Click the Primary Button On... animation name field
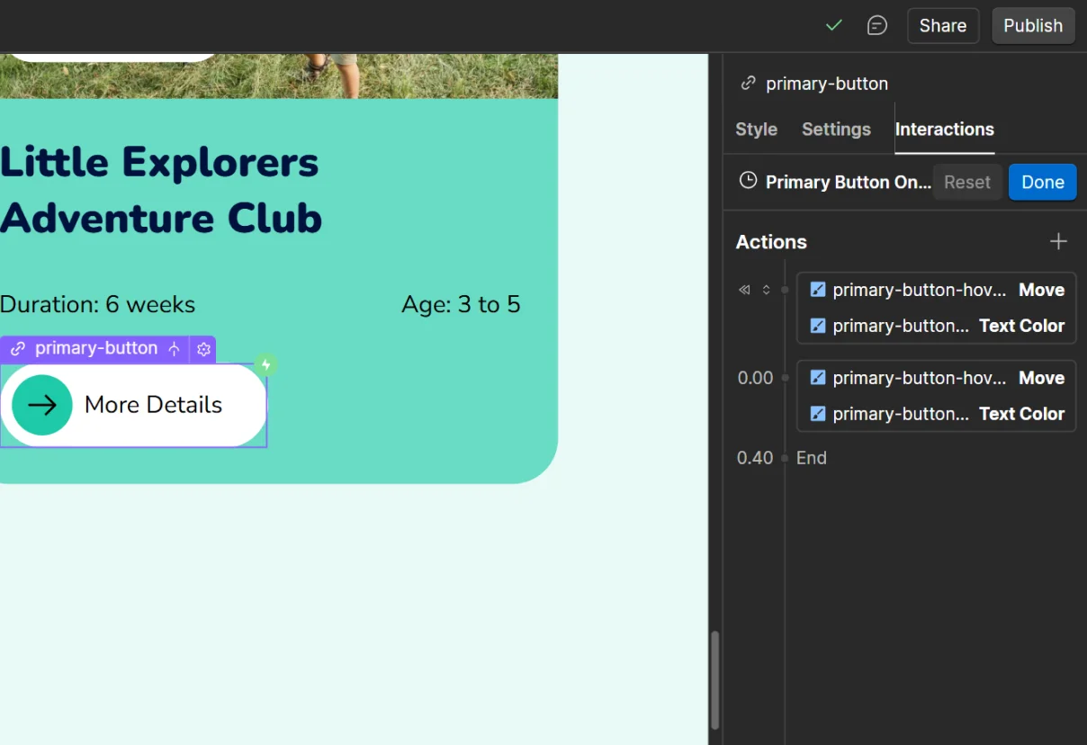This screenshot has width=1087, height=745. click(848, 182)
